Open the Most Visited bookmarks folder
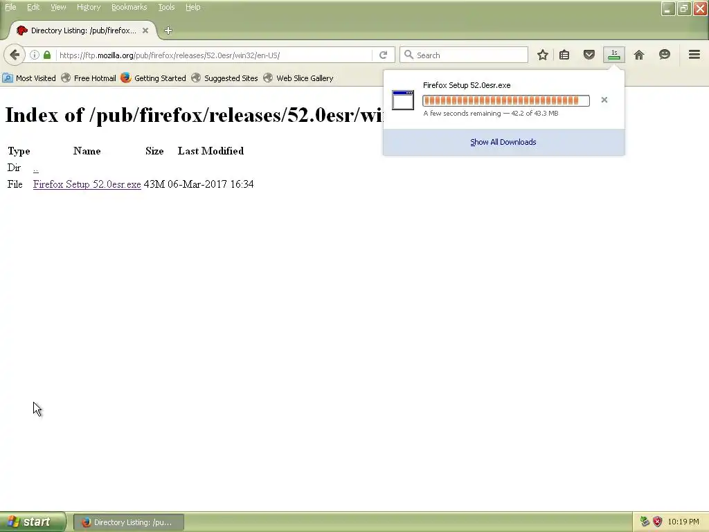709x532 pixels. pyautogui.click(x=29, y=78)
